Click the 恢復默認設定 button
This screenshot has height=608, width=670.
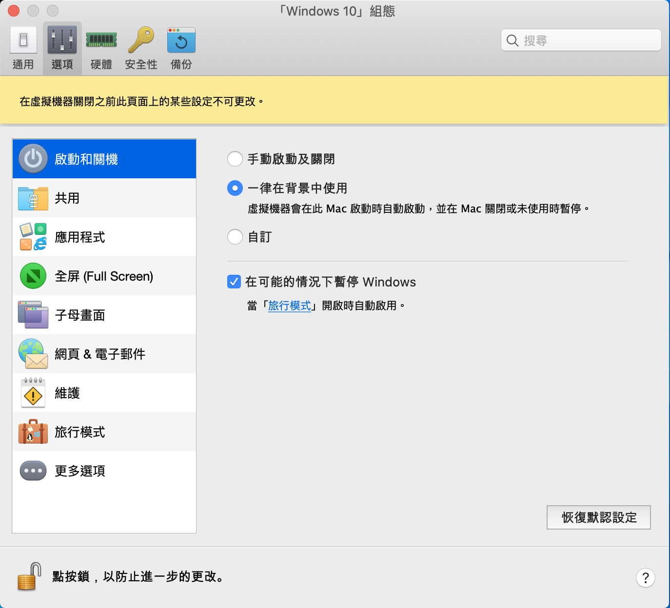pos(599,517)
